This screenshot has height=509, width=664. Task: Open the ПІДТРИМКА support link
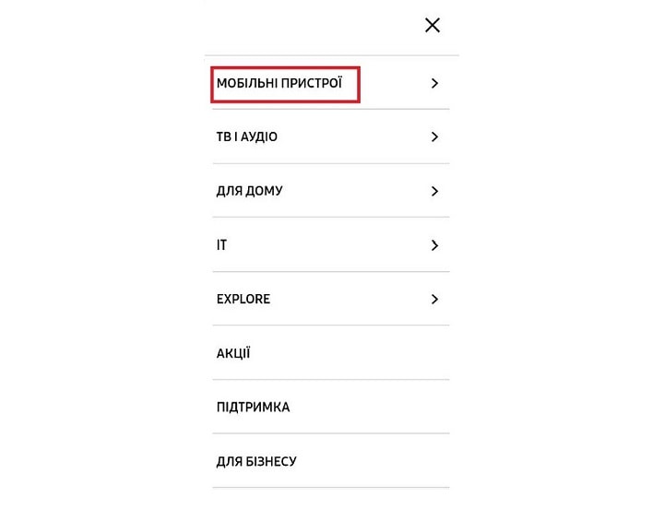pyautogui.click(x=254, y=407)
